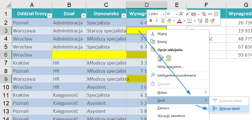This screenshot has height=120, width=252.
Task: Open Oddział firmy filter dropdown
Action: pos(49,16)
